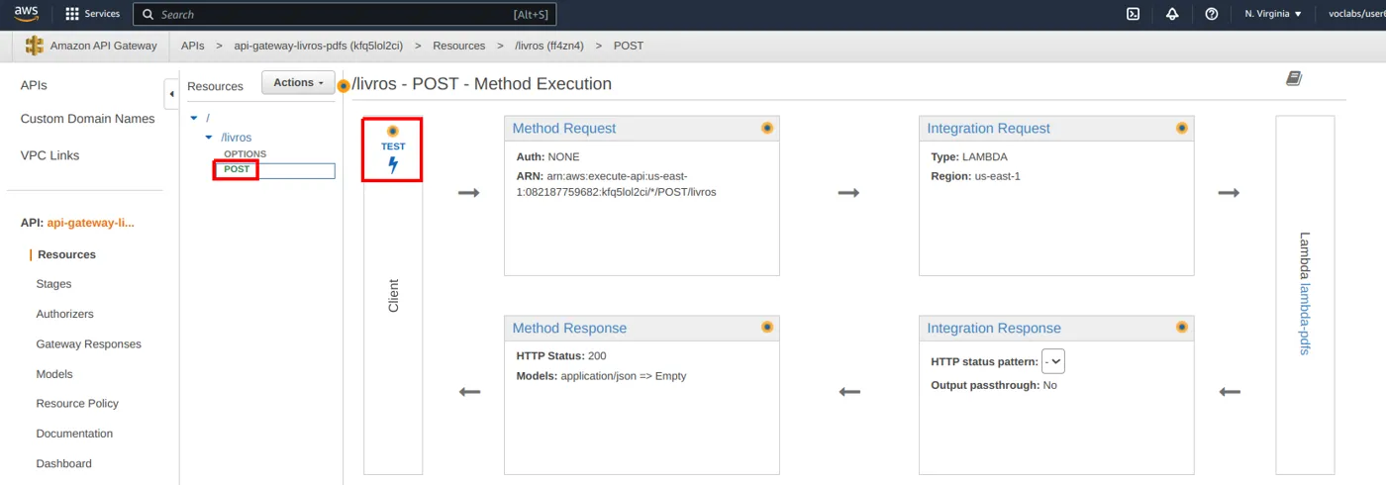Select the /livros resource
Viewport: 1386px width, 485px height.
[x=236, y=138]
